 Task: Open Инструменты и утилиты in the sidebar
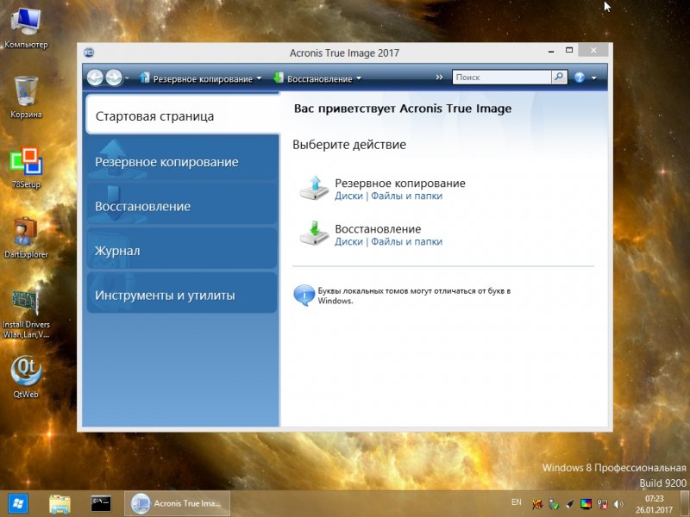[183, 295]
